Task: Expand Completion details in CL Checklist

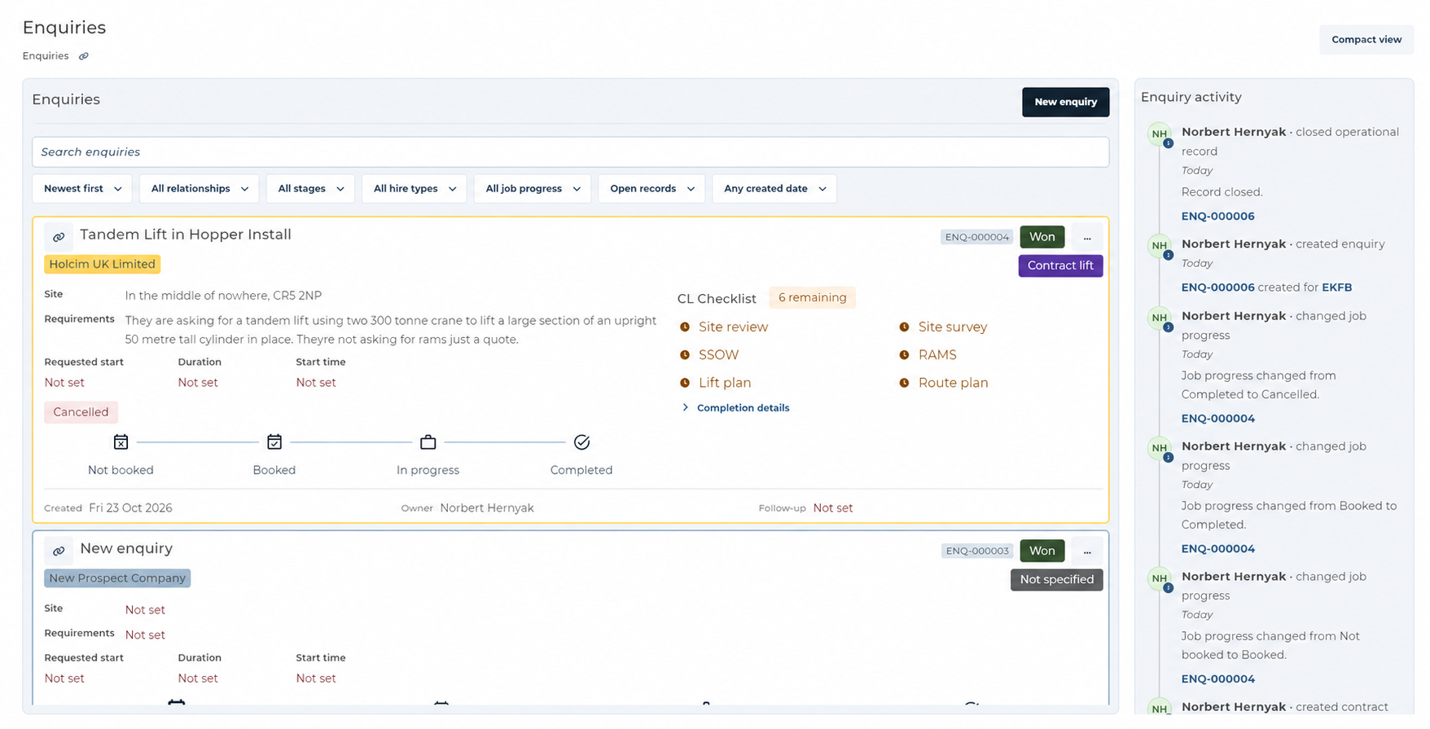Action: pyautogui.click(x=735, y=408)
